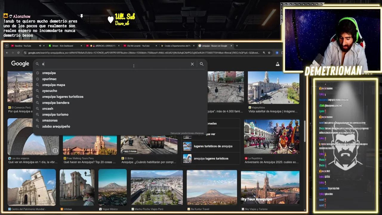Image resolution: width=382 pixels, height=215 pixels.
Task: Open the Search Labs flask icon
Action: [278, 64]
